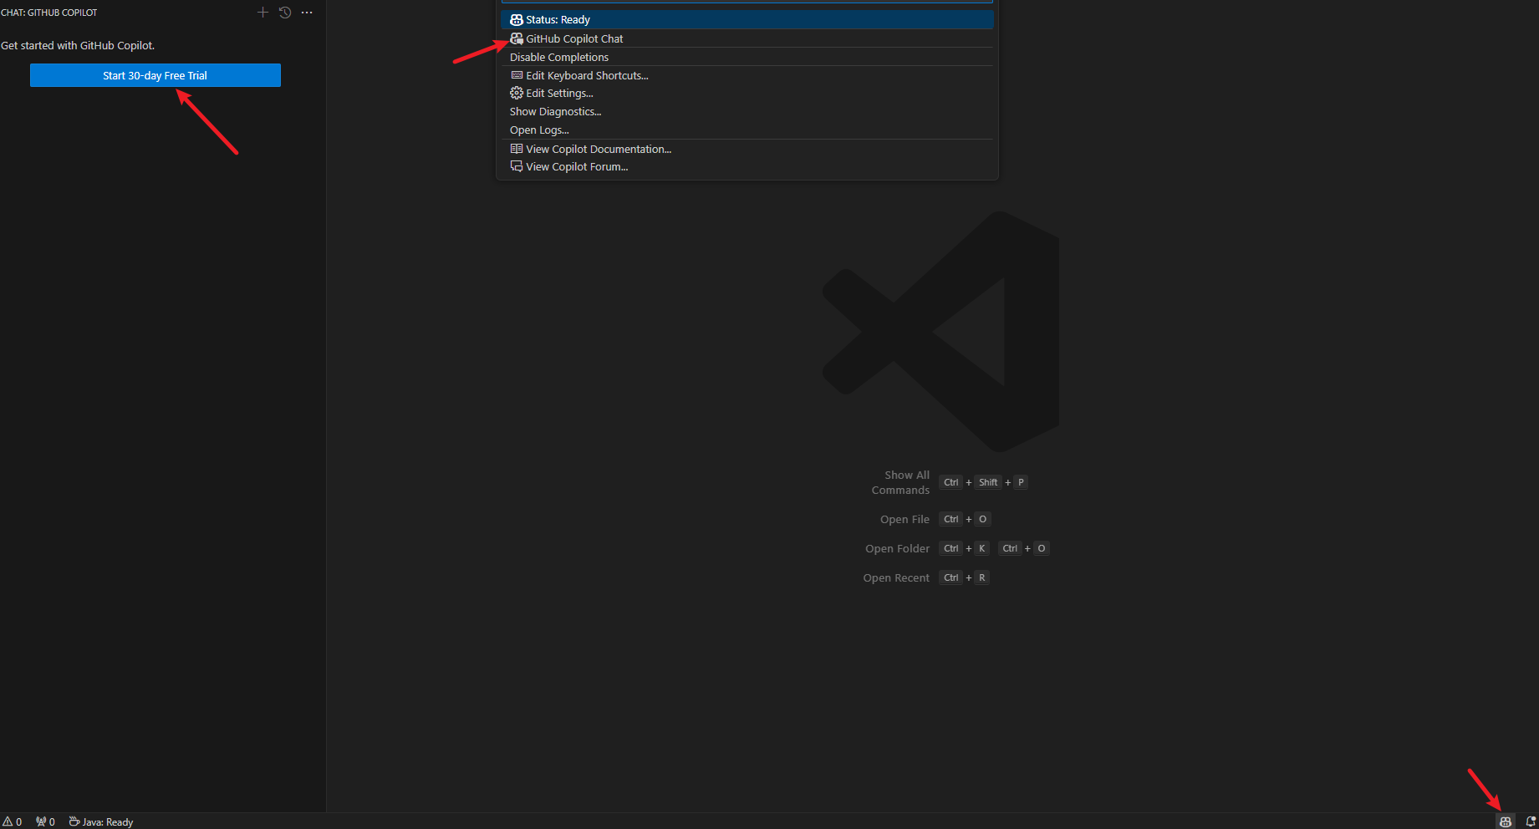This screenshot has width=1539, height=829.
Task: Click the 'Open File' shortcut label
Action: tap(905, 519)
